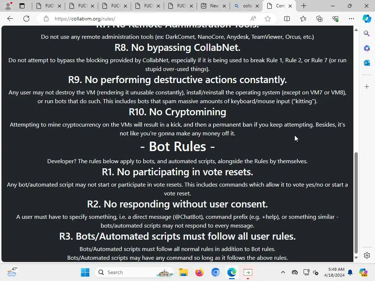
Task: Click the R8. No bypassing CollabNet heading
Action: tap(177, 48)
